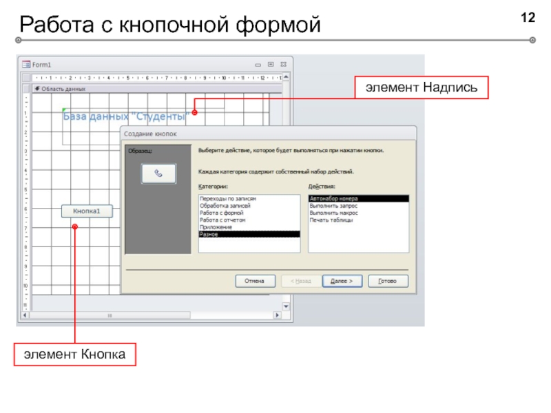Click the Отмена button
This screenshot has height=413, width=551.
[255, 281]
